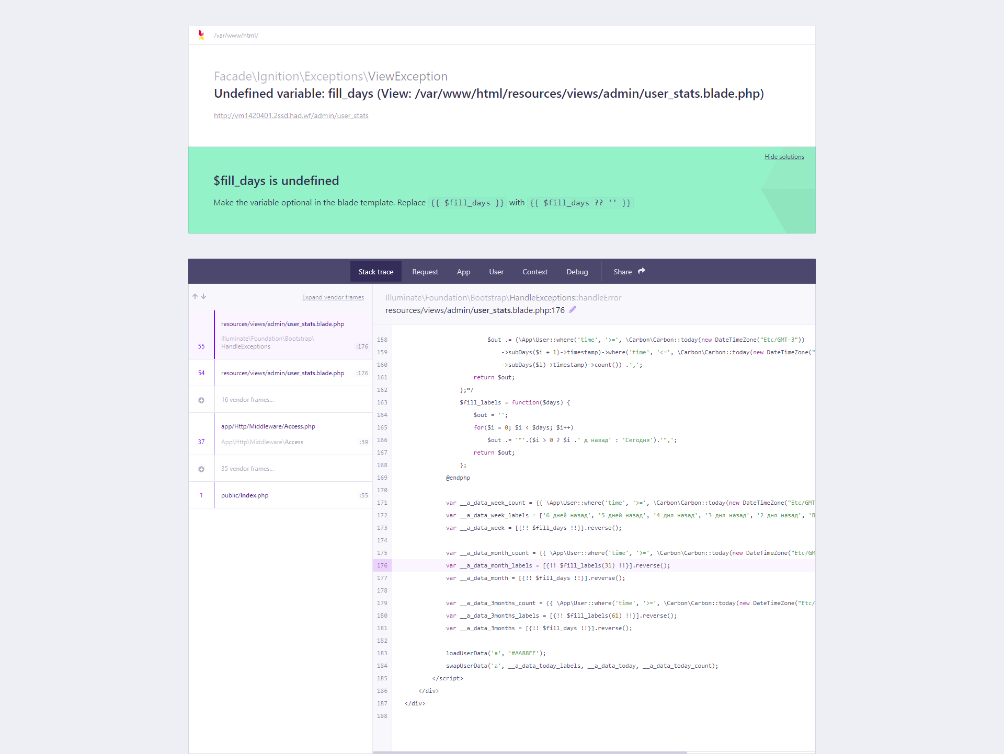Image resolution: width=1004 pixels, height=754 pixels.
Task: Open the admin/user_stats URL link
Action: 291,116
